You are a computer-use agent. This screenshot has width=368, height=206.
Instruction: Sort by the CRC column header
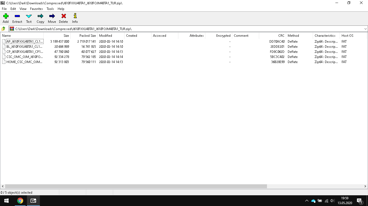[272, 36]
